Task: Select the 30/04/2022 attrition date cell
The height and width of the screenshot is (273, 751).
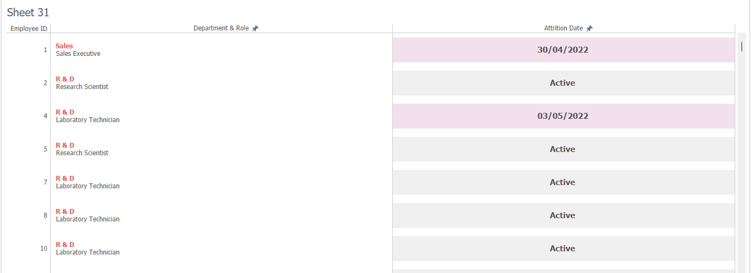Action: coord(563,50)
